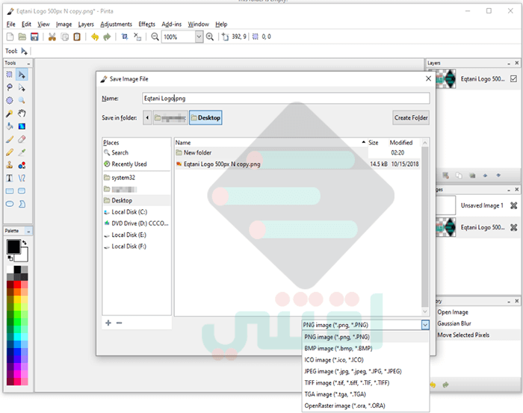Select the Pencil tool
The width and height of the screenshot is (523, 413).
point(9,152)
